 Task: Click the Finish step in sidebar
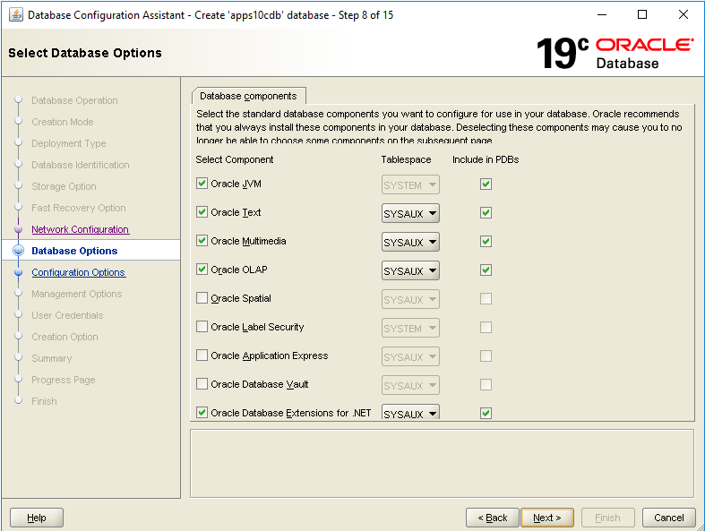click(x=44, y=401)
